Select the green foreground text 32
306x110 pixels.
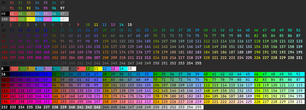click(x=20, y=3)
